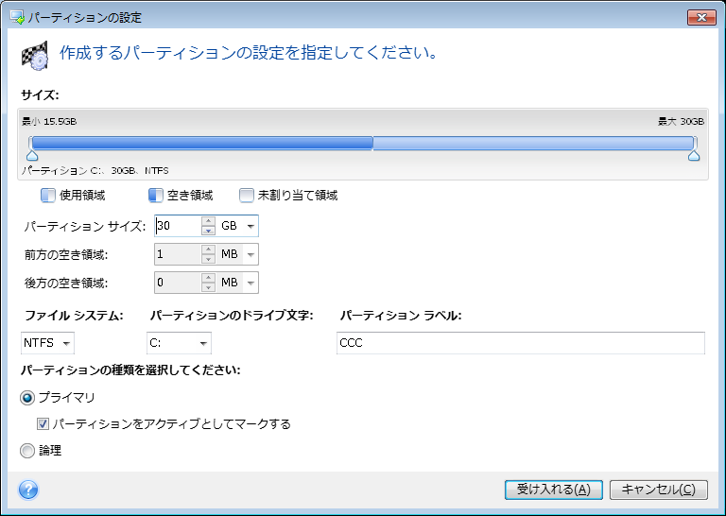The image size is (726, 516).
Task: Click the left handle of partition slider
Action: tap(31, 155)
